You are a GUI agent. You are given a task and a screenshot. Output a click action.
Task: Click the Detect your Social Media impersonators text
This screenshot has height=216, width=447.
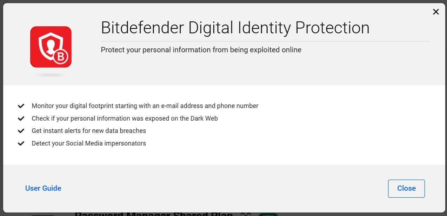pos(89,143)
